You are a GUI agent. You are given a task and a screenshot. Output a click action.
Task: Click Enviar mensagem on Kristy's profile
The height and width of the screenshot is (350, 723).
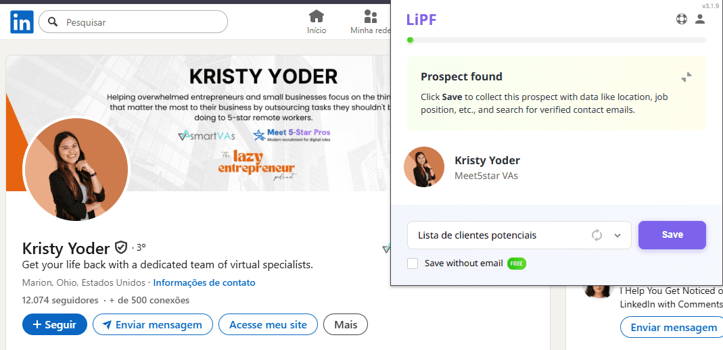pos(152,324)
